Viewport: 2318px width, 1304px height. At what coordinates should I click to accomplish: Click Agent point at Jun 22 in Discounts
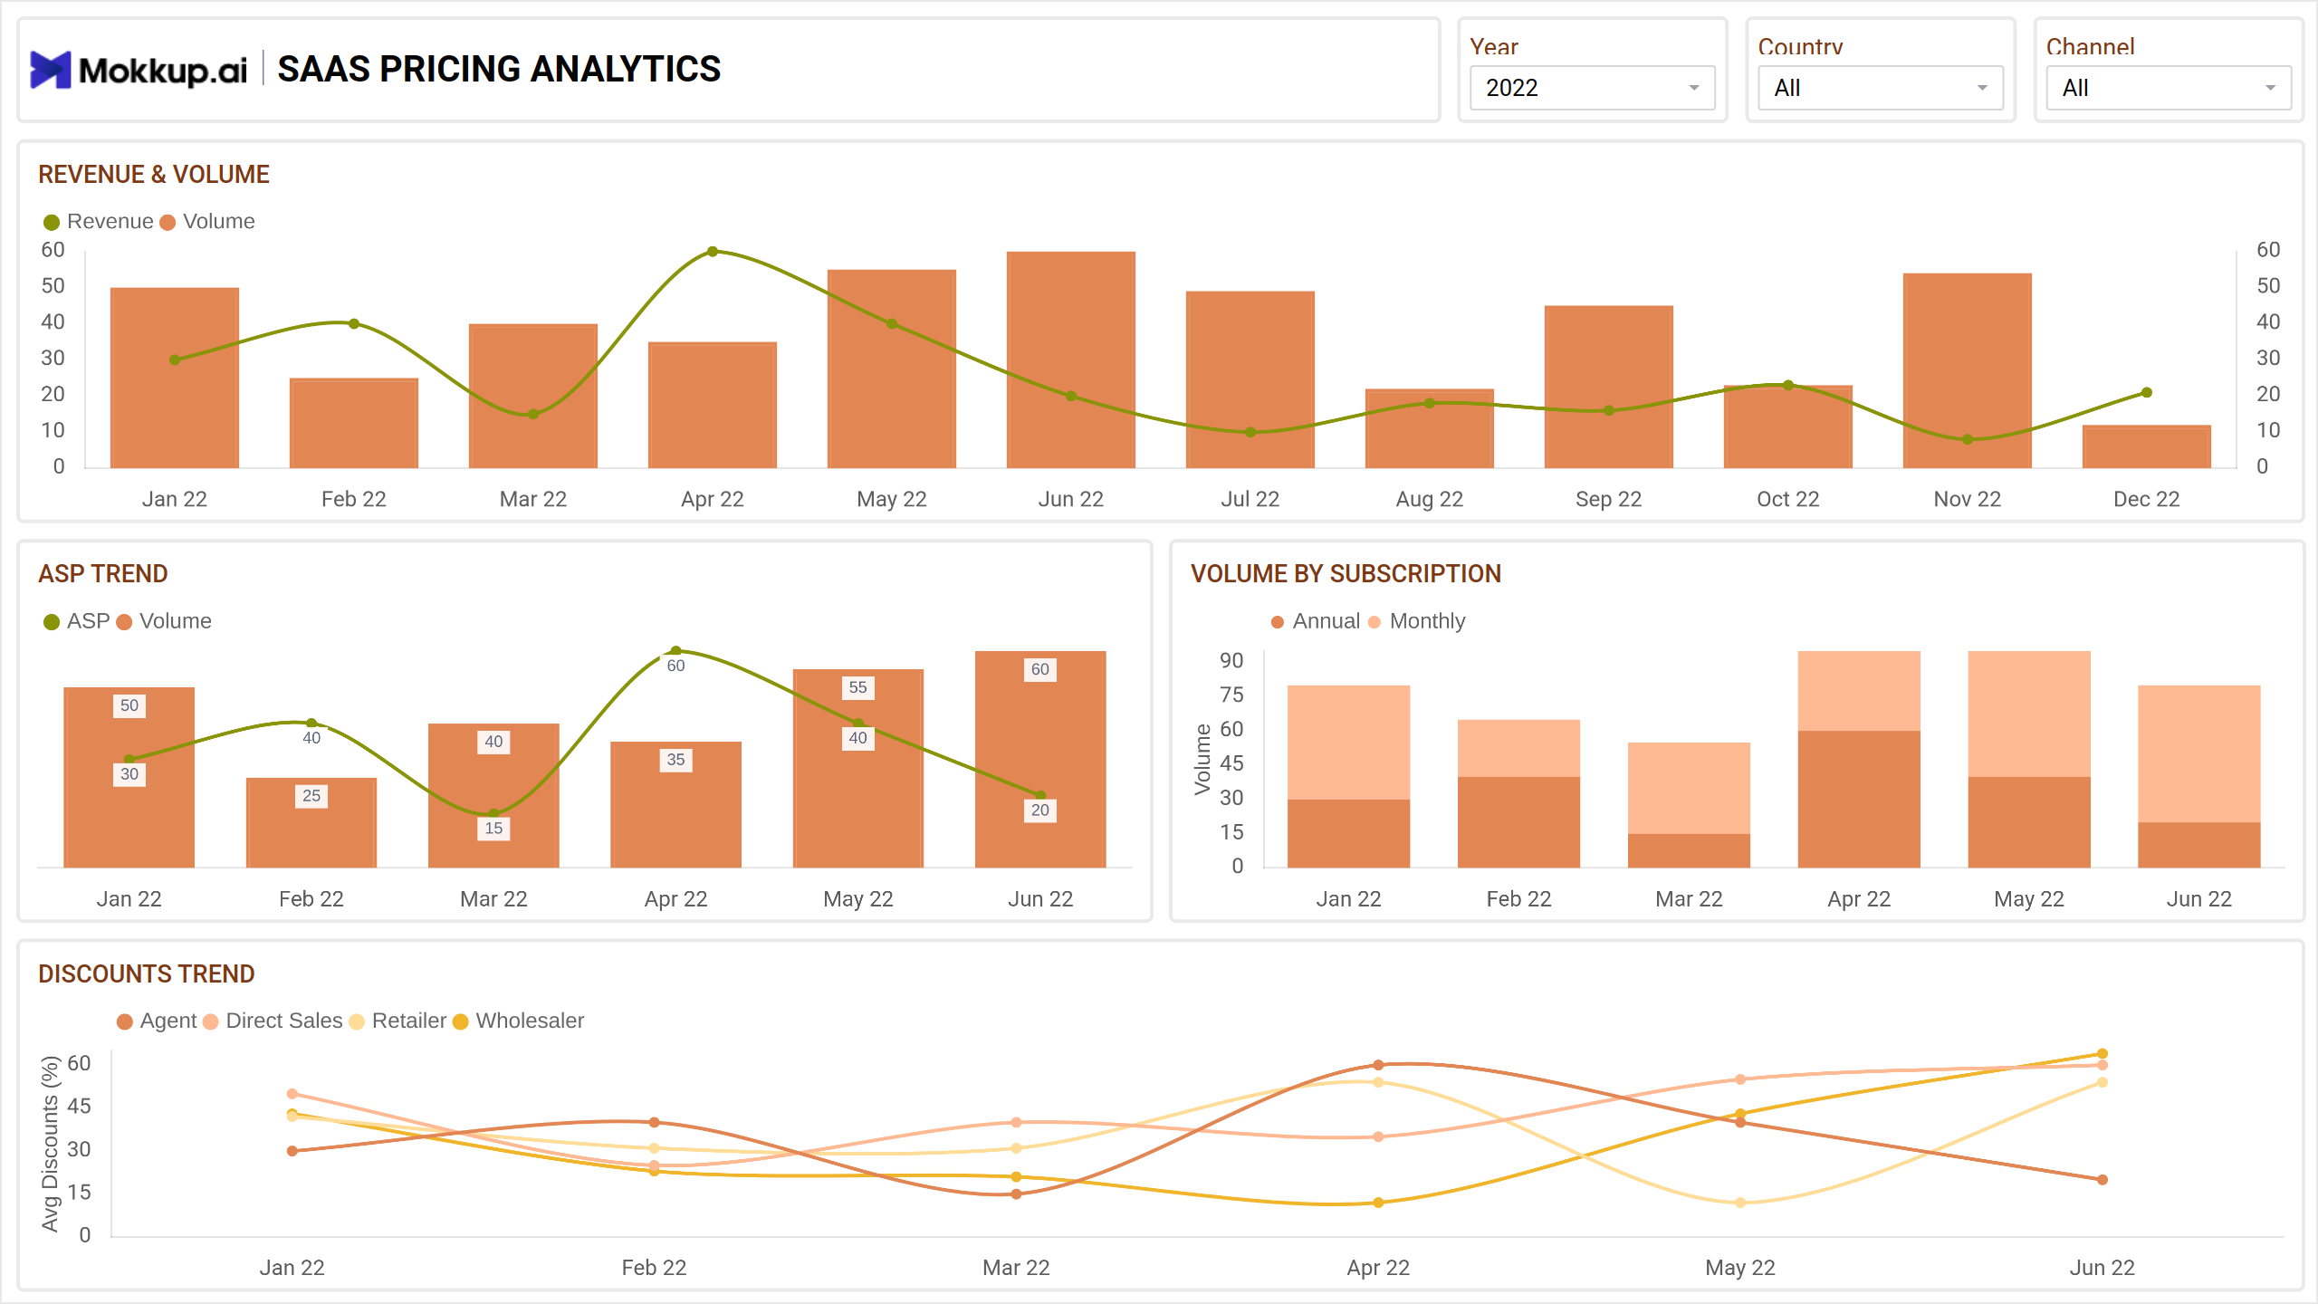(2102, 1180)
